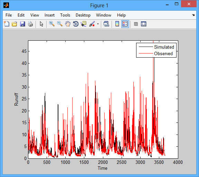Toggle the Data Cursor tool
Image resolution: width=199 pixels, height=177 pixels.
pos(84,24)
